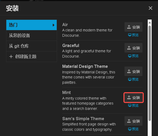The width and height of the screenshot is (158, 136).
Task: Preview the Mint theme
Action: coord(133,106)
